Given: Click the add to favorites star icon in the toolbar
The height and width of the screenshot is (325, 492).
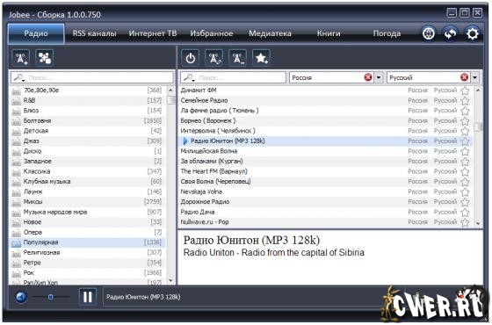Looking at the screenshot, I should point(261,58).
